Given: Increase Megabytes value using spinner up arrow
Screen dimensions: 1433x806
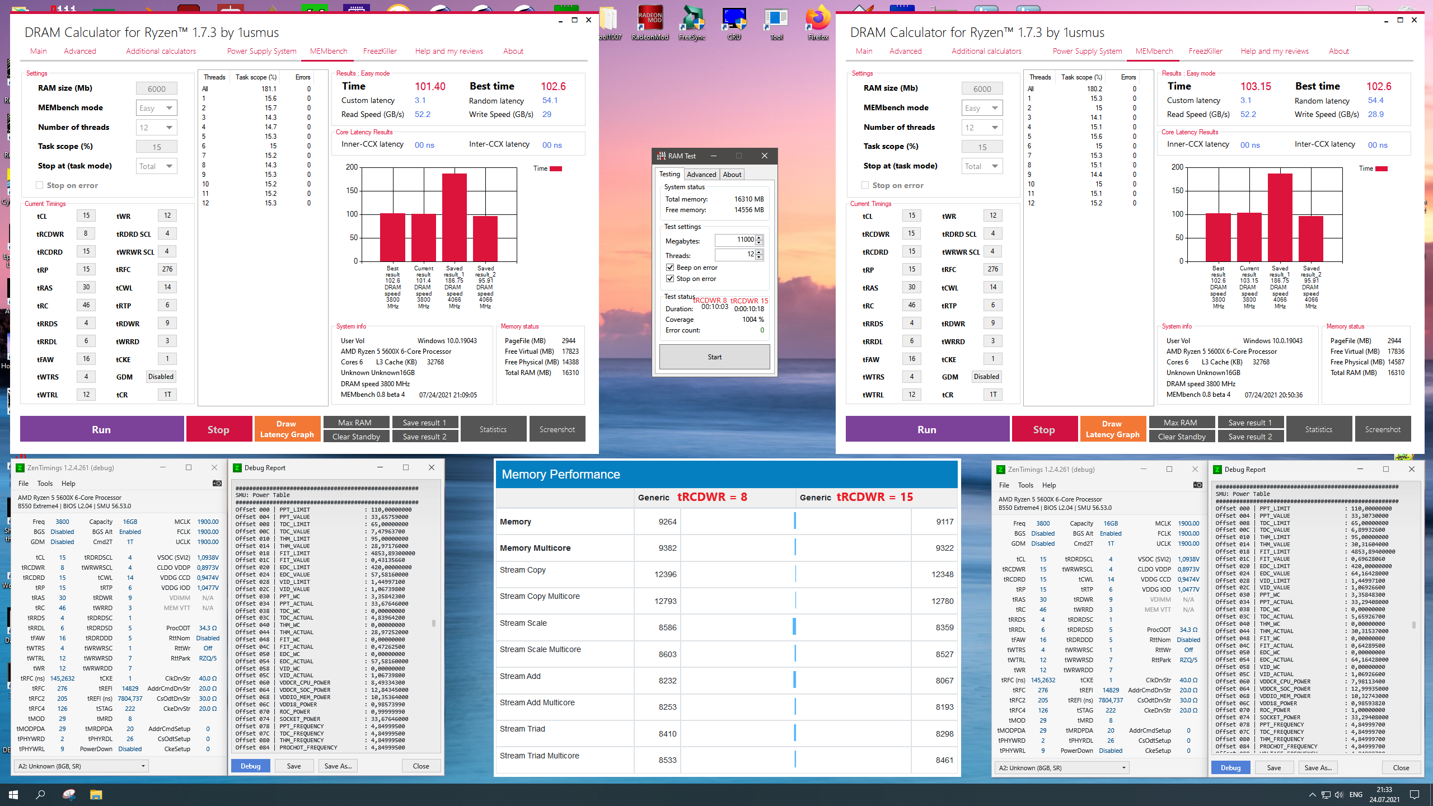Looking at the screenshot, I should click(759, 237).
